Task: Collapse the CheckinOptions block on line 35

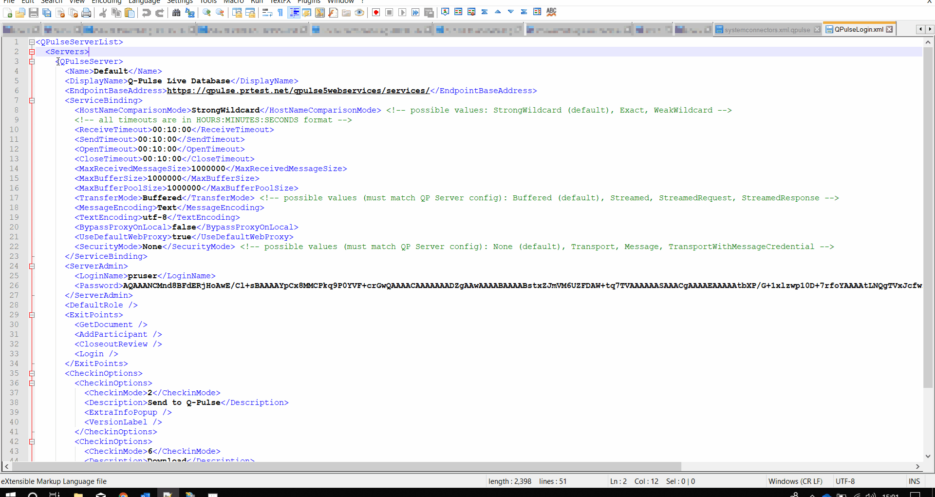Action: click(32, 373)
